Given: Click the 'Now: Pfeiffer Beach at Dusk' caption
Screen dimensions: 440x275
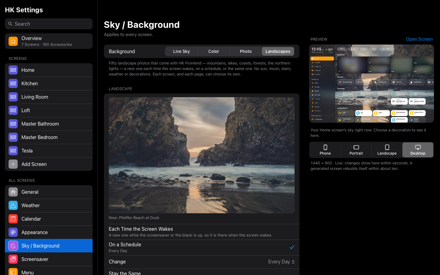Looking at the screenshot, I should (134, 218).
